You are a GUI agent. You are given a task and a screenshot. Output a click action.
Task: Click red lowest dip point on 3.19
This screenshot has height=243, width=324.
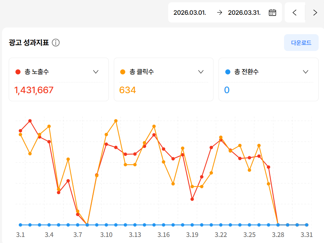pos(192,199)
